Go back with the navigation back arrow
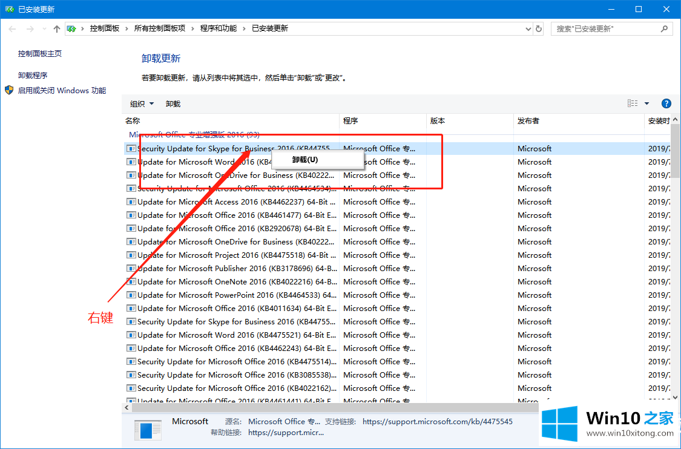Viewport: 681px width, 449px height. 12,29
